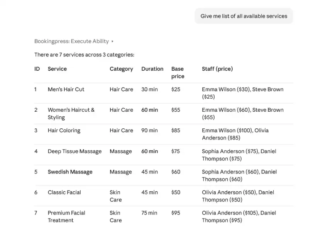This screenshot has width=318, height=230.
Task: Click the $75 base price cell
Action: point(176,152)
